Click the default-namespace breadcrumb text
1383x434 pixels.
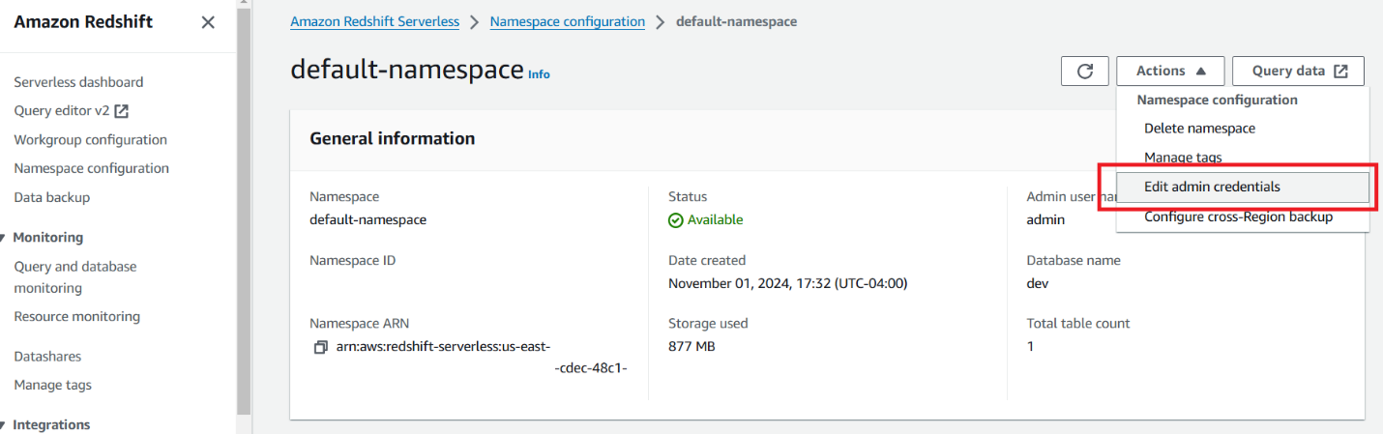click(x=737, y=21)
